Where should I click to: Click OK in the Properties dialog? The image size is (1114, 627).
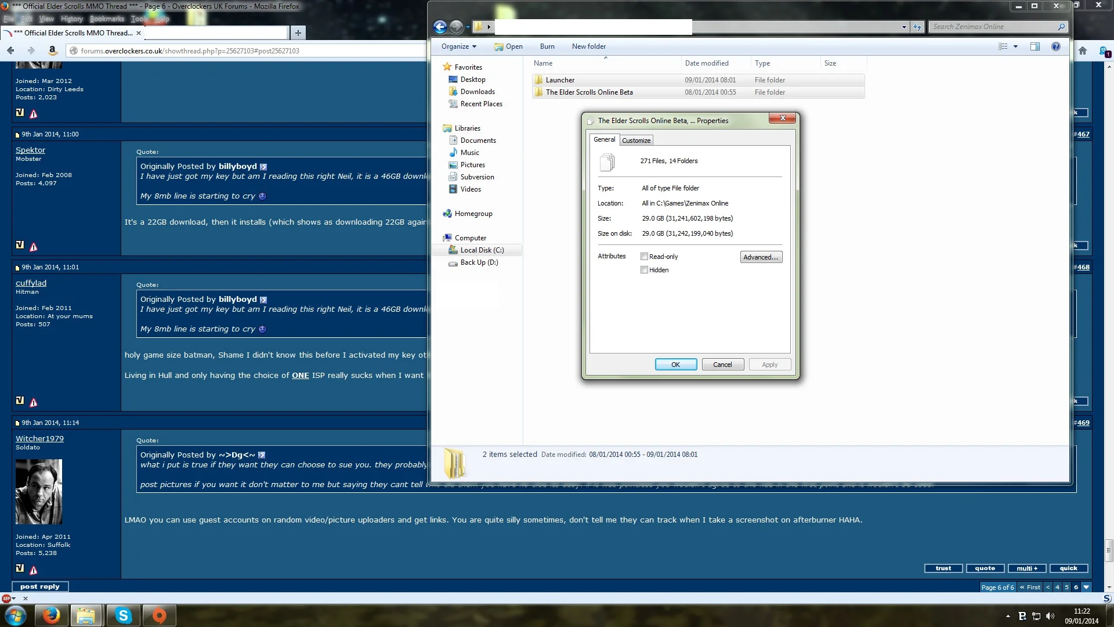click(676, 365)
